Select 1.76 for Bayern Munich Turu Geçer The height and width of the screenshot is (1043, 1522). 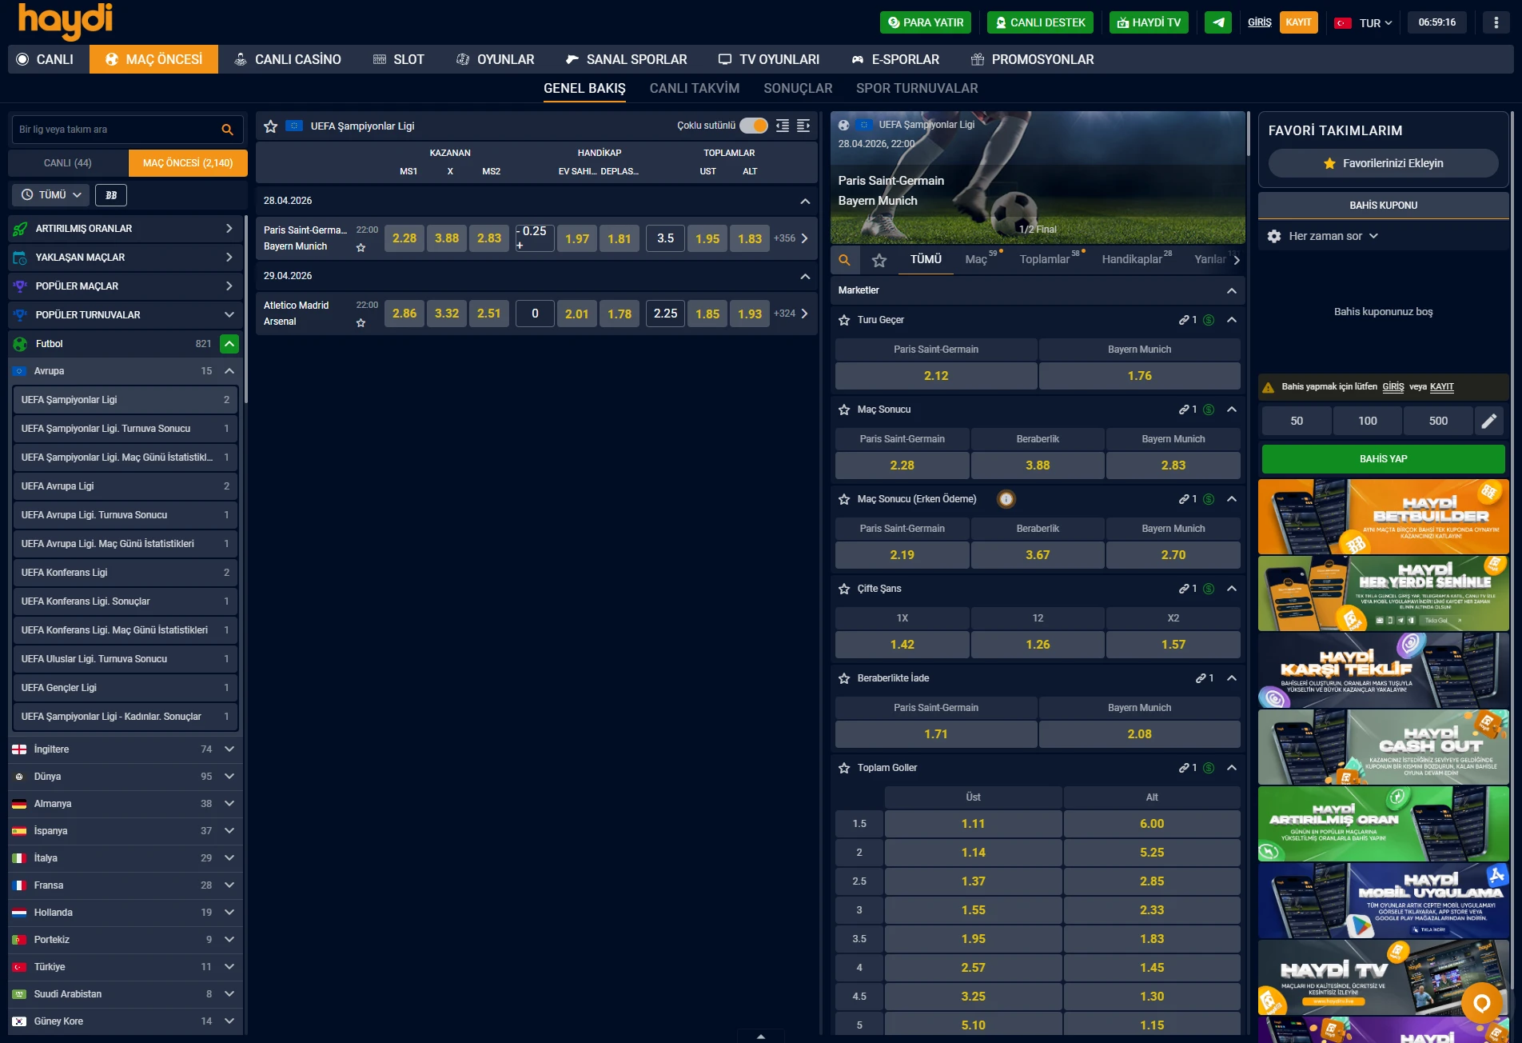[1140, 376]
